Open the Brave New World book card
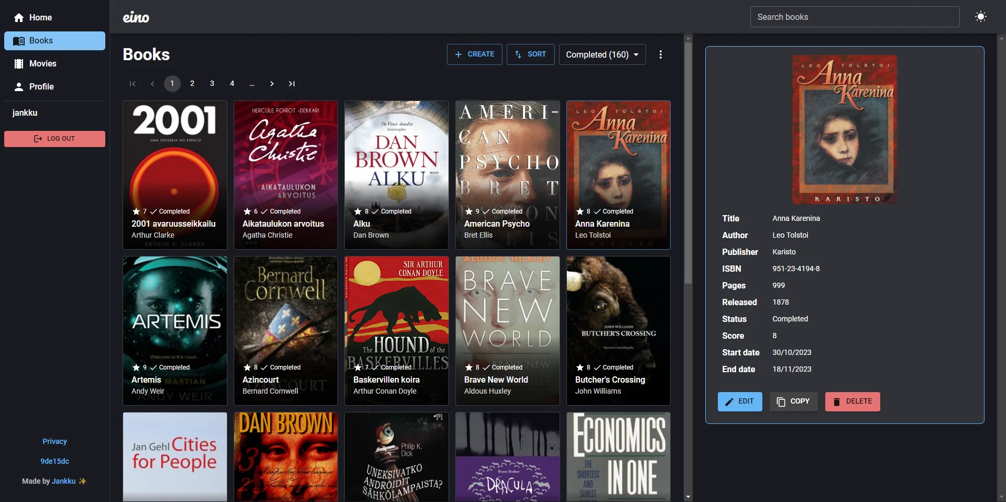The height and width of the screenshot is (502, 1006). (x=508, y=331)
